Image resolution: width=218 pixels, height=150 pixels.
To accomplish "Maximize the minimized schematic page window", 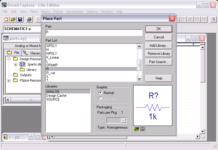I will (38, 137).
